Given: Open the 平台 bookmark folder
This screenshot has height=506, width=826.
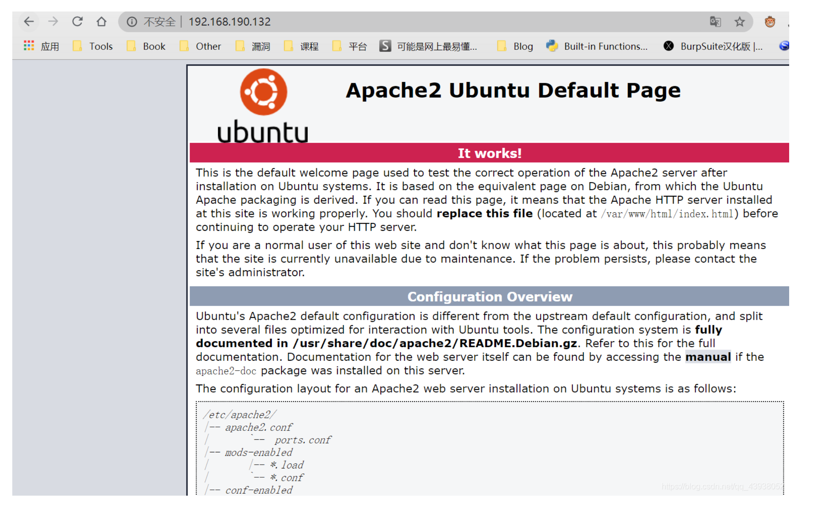Looking at the screenshot, I should 349,46.
